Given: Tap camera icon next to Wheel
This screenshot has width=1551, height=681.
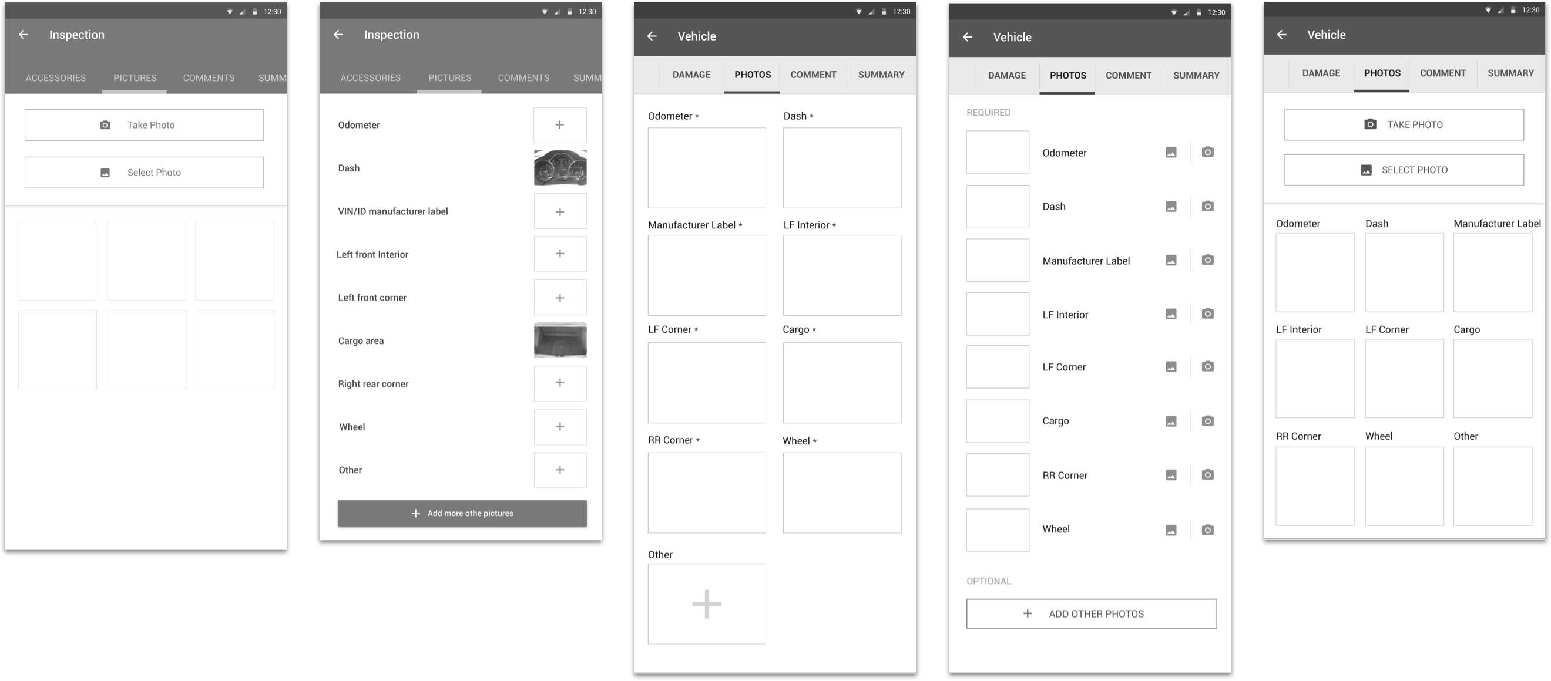Looking at the screenshot, I should click(1207, 530).
